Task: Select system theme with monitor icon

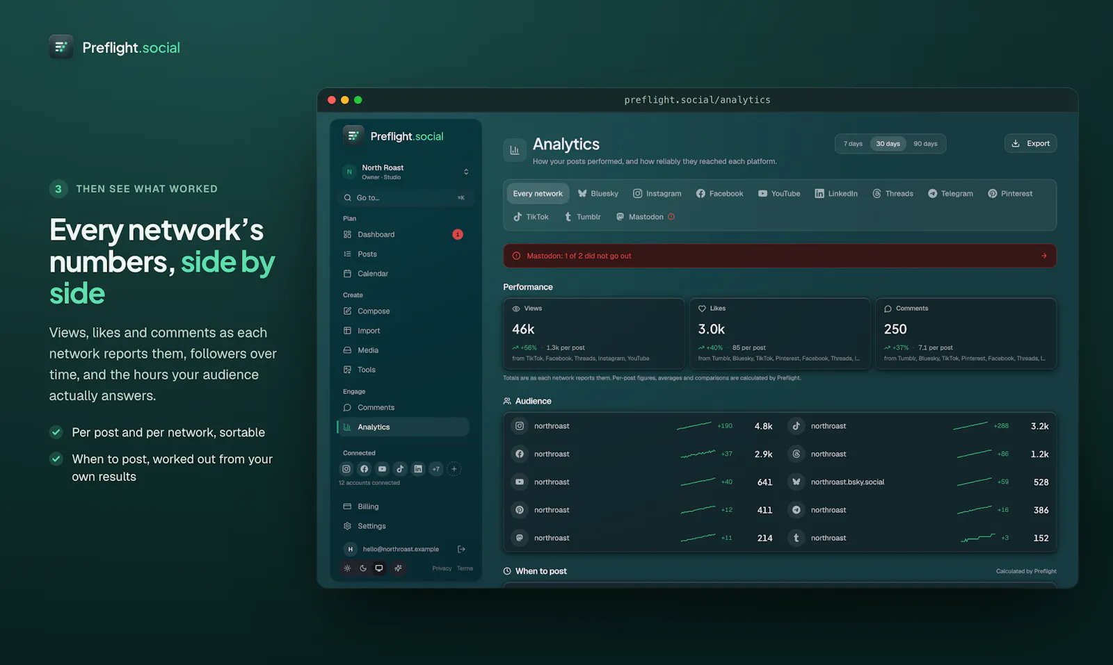Action: [379, 568]
